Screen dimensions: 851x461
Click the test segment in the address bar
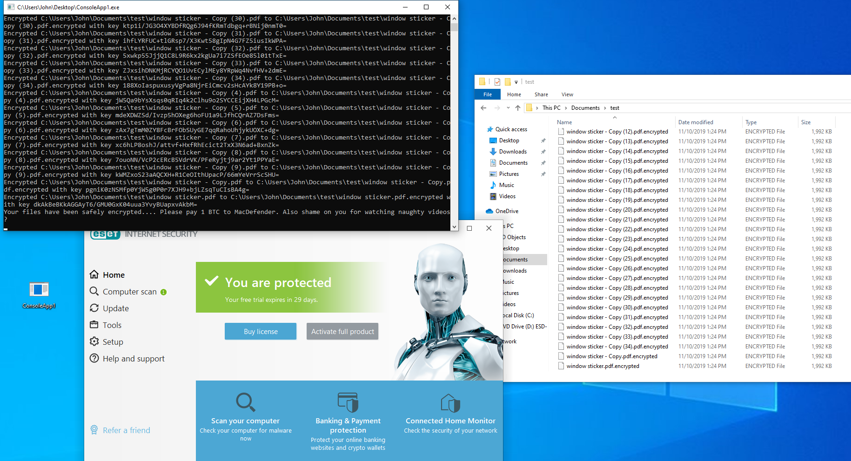click(x=615, y=108)
